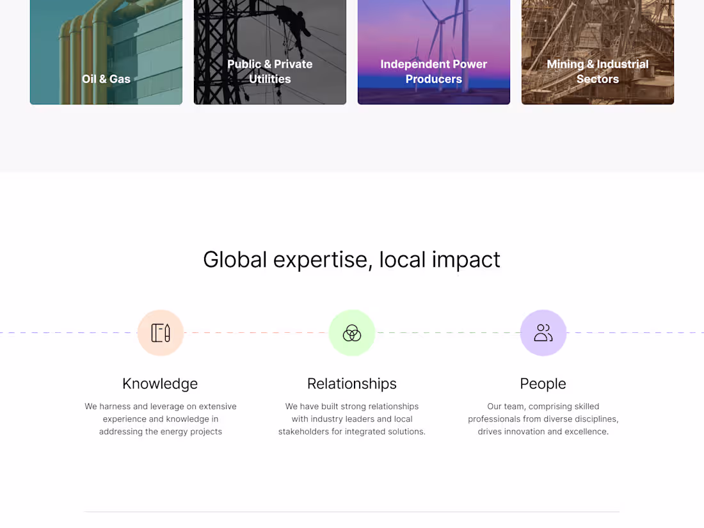
Task: Select the Relationships overlapping circles icon
Action: (352, 332)
